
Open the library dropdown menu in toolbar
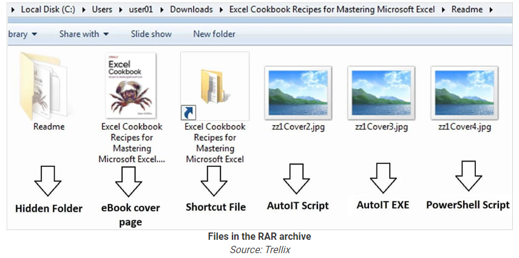click(22, 34)
